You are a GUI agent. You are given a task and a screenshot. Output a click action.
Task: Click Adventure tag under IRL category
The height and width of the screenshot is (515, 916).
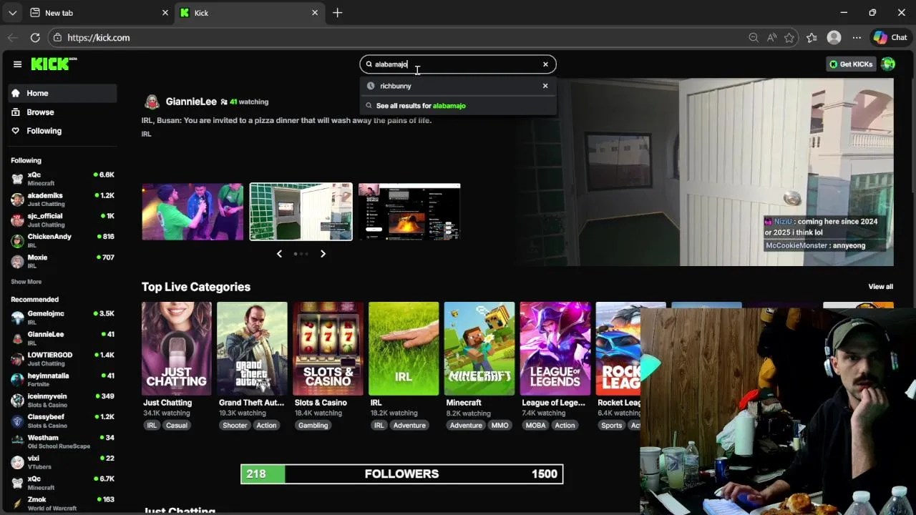point(409,426)
